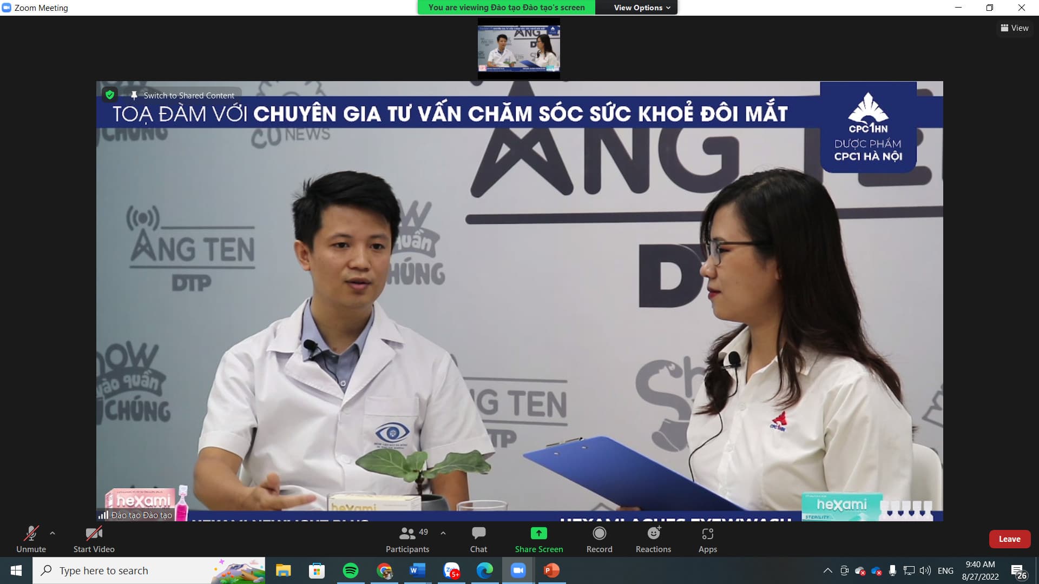Change layout with the View button

click(x=1015, y=28)
